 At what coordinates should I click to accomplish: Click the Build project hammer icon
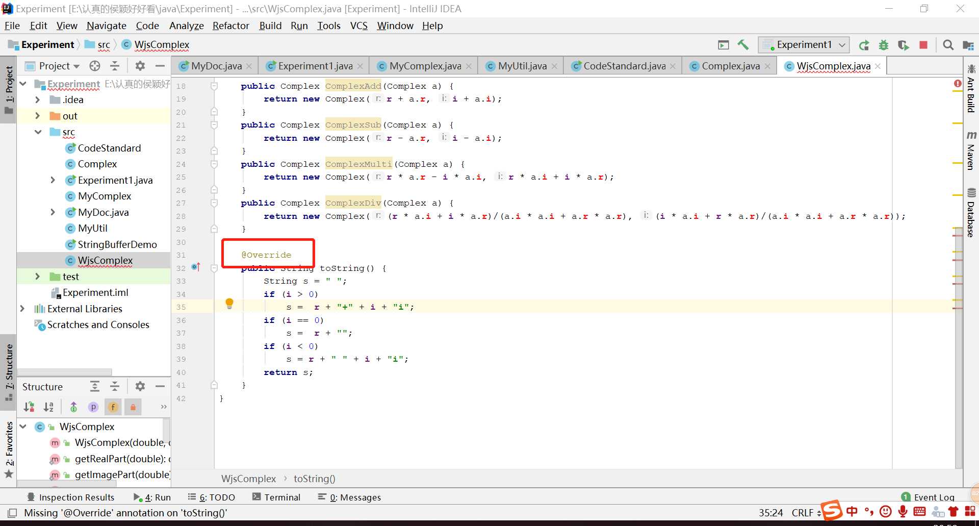click(x=743, y=45)
